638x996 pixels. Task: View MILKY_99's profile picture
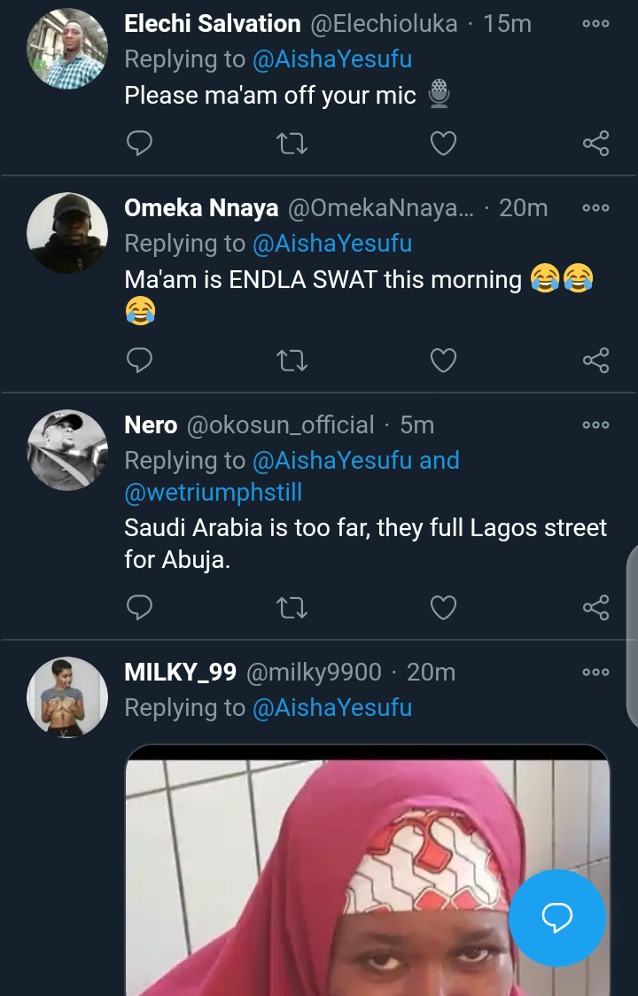(67, 697)
